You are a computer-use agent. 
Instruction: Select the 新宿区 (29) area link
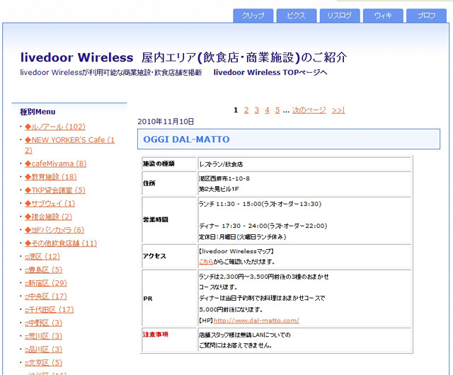click(x=45, y=283)
